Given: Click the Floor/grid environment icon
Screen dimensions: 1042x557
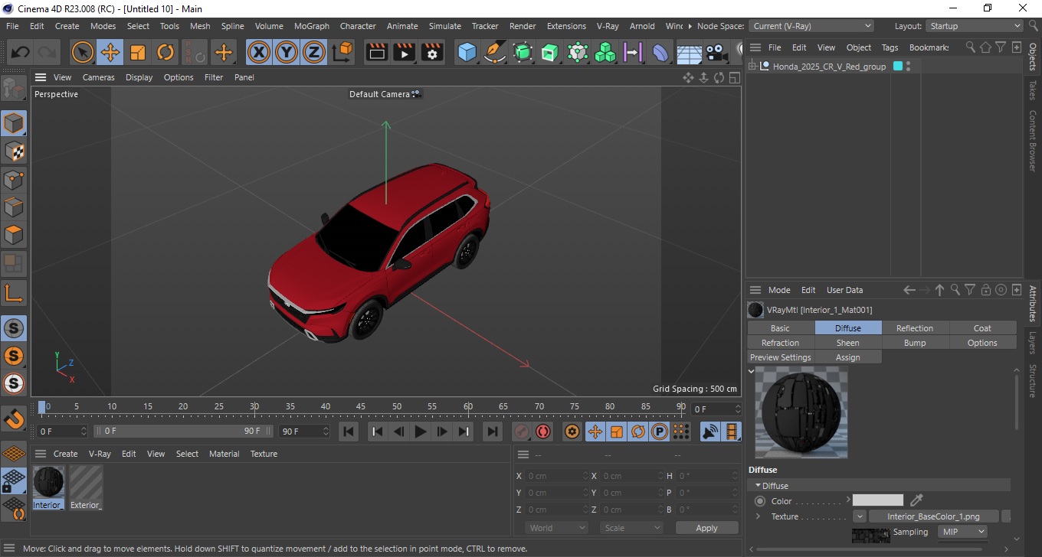Looking at the screenshot, I should point(688,53).
